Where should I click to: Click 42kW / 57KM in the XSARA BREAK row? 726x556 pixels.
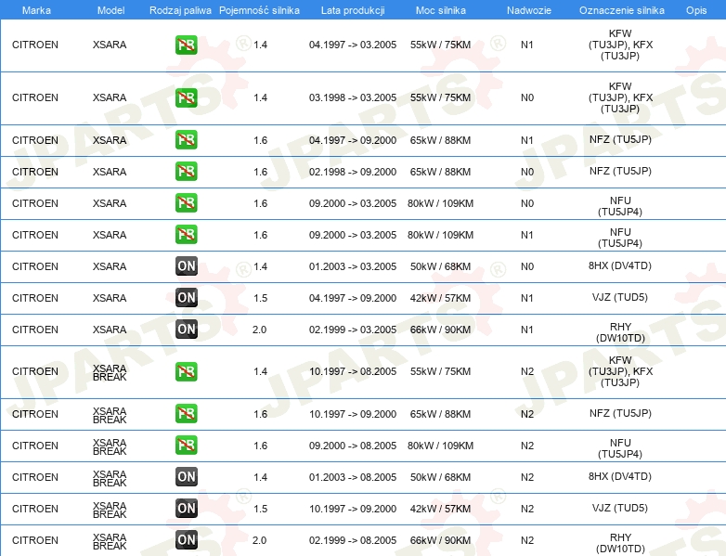tap(440, 509)
